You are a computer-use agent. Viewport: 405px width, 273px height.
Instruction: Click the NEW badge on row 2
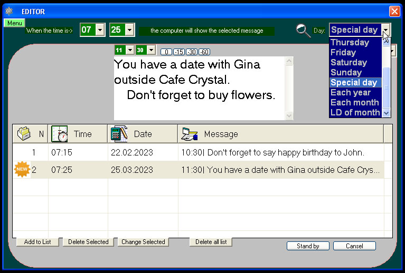pos(22,170)
